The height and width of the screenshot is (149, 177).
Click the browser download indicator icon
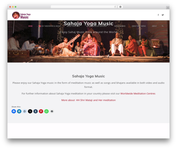click(x=120, y=7)
